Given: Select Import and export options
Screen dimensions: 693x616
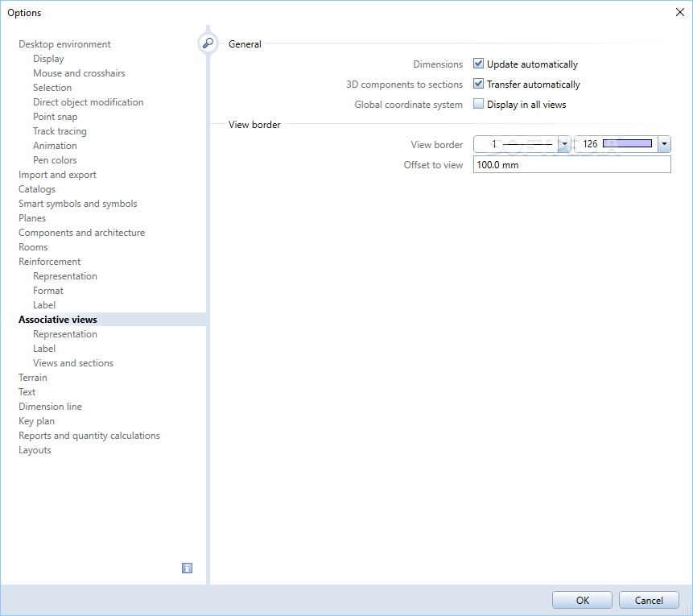Looking at the screenshot, I should 57,175.
